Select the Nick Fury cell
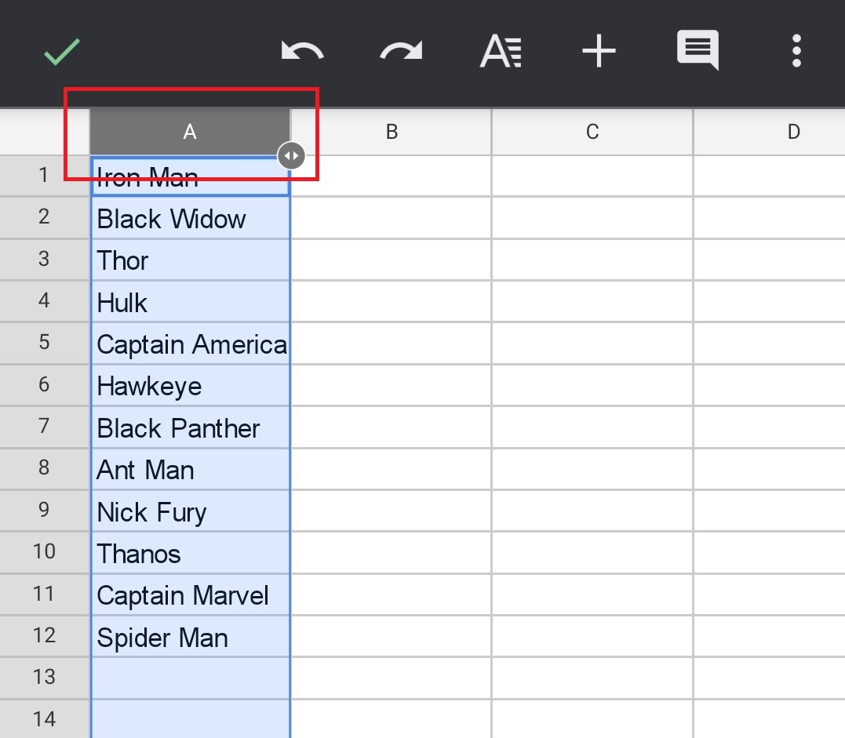Image resolution: width=845 pixels, height=738 pixels. coord(190,511)
